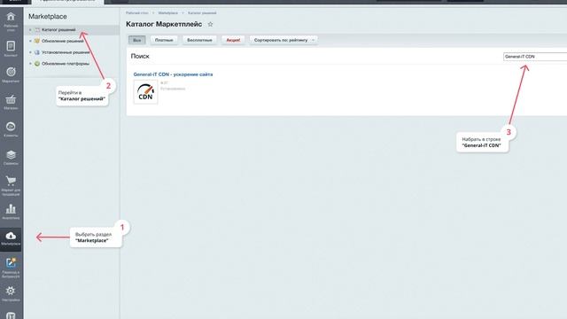Select the Акция! filter tab
The image size is (567, 319).
pos(233,40)
